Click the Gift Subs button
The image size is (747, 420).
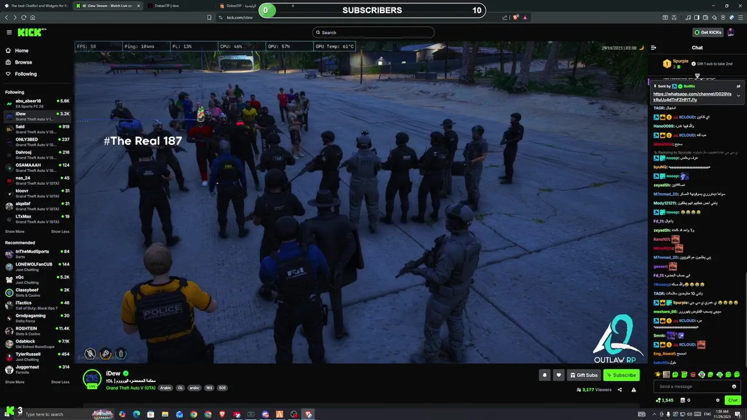coord(584,375)
